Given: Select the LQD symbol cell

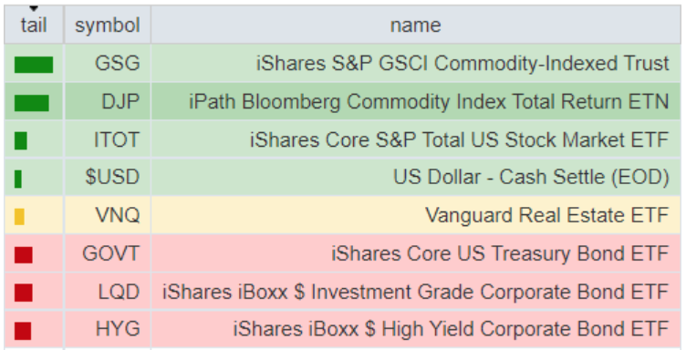Looking at the screenshot, I should click(108, 292).
